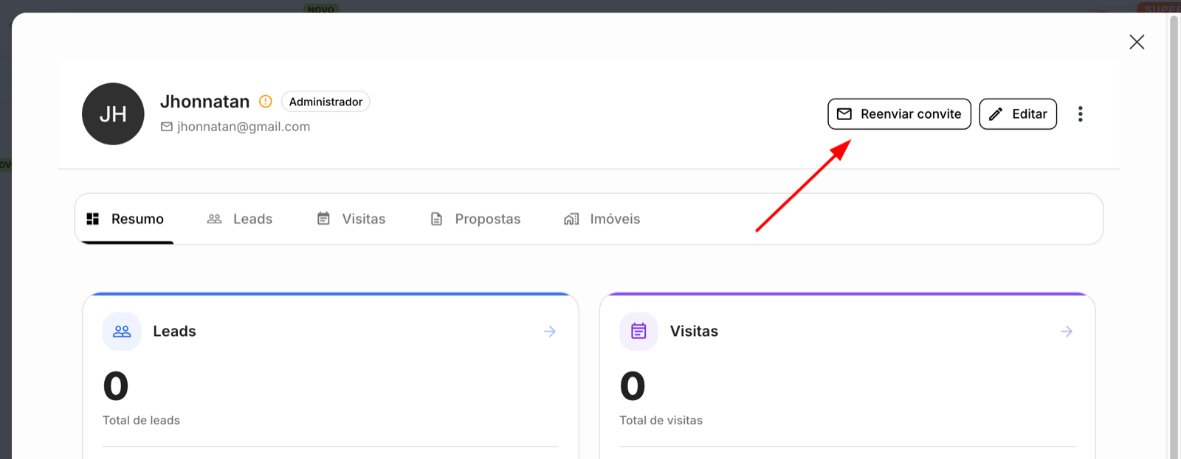Image resolution: width=1181 pixels, height=459 pixels.
Task: Click the 'Total de leads' label
Action: [141, 421]
